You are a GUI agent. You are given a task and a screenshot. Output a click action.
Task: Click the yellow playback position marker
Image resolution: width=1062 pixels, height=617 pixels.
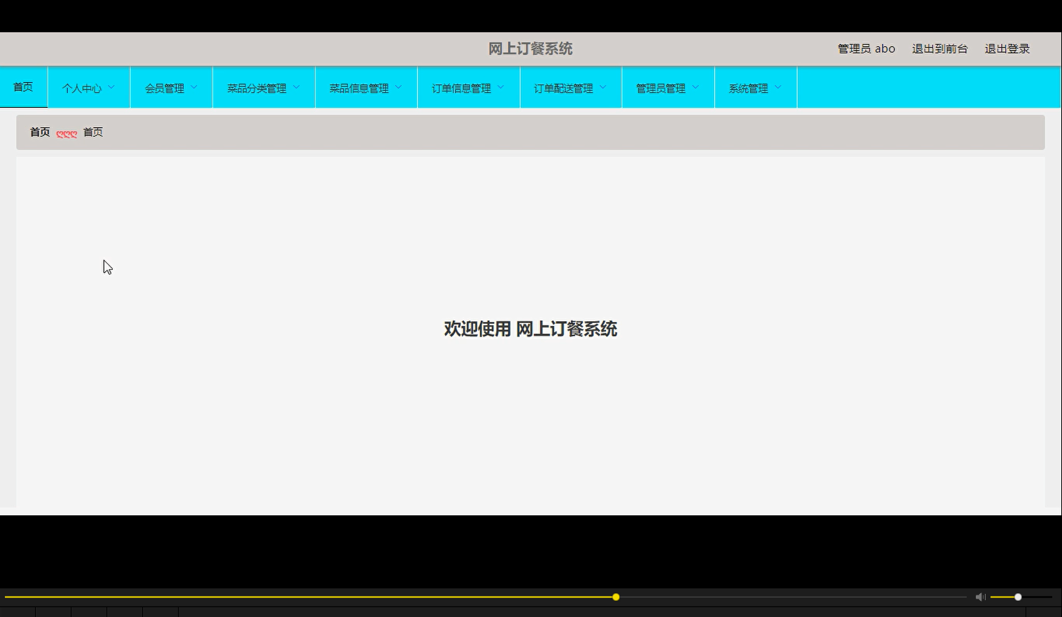615,597
